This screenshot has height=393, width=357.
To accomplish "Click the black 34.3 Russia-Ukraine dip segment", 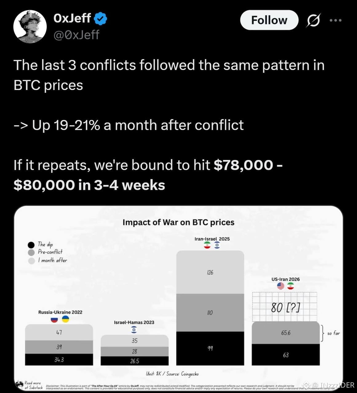I will [59, 360].
